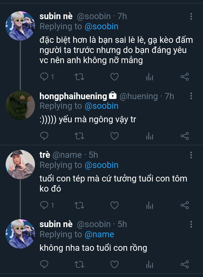This screenshot has height=277, width=203.
Task: Reply to the trè tweet
Action: click(x=44, y=205)
